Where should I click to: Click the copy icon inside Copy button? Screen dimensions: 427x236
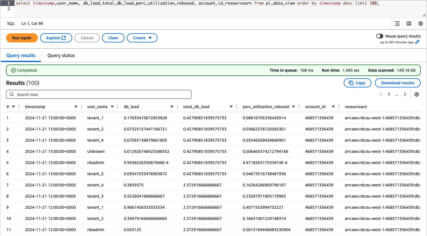351,83
